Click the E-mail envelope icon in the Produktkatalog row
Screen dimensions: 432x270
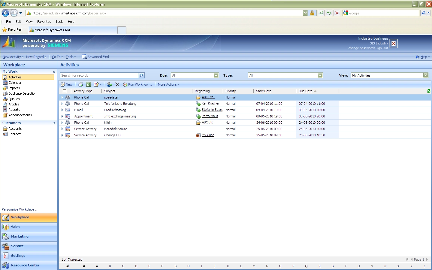click(68, 110)
